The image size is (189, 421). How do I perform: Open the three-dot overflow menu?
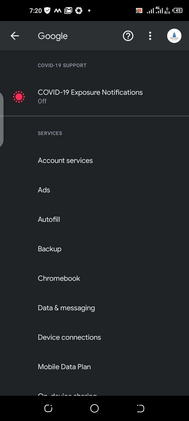(x=150, y=36)
